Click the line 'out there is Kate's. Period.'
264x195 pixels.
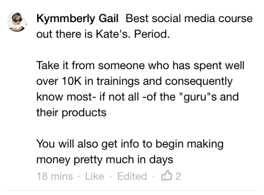[103, 34]
